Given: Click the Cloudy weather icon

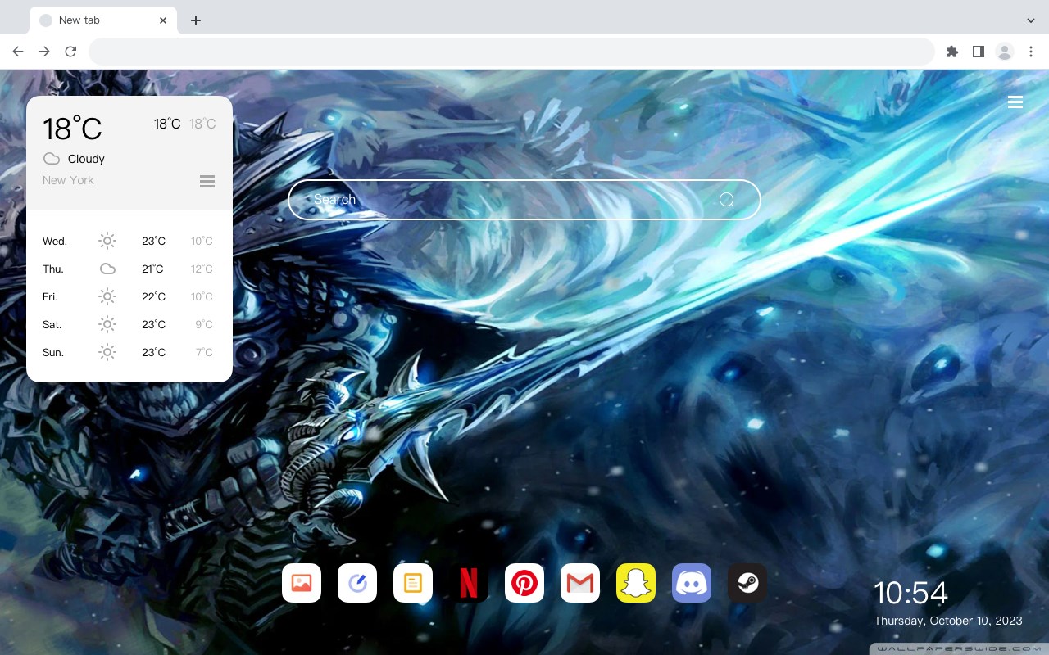Looking at the screenshot, I should point(52,159).
